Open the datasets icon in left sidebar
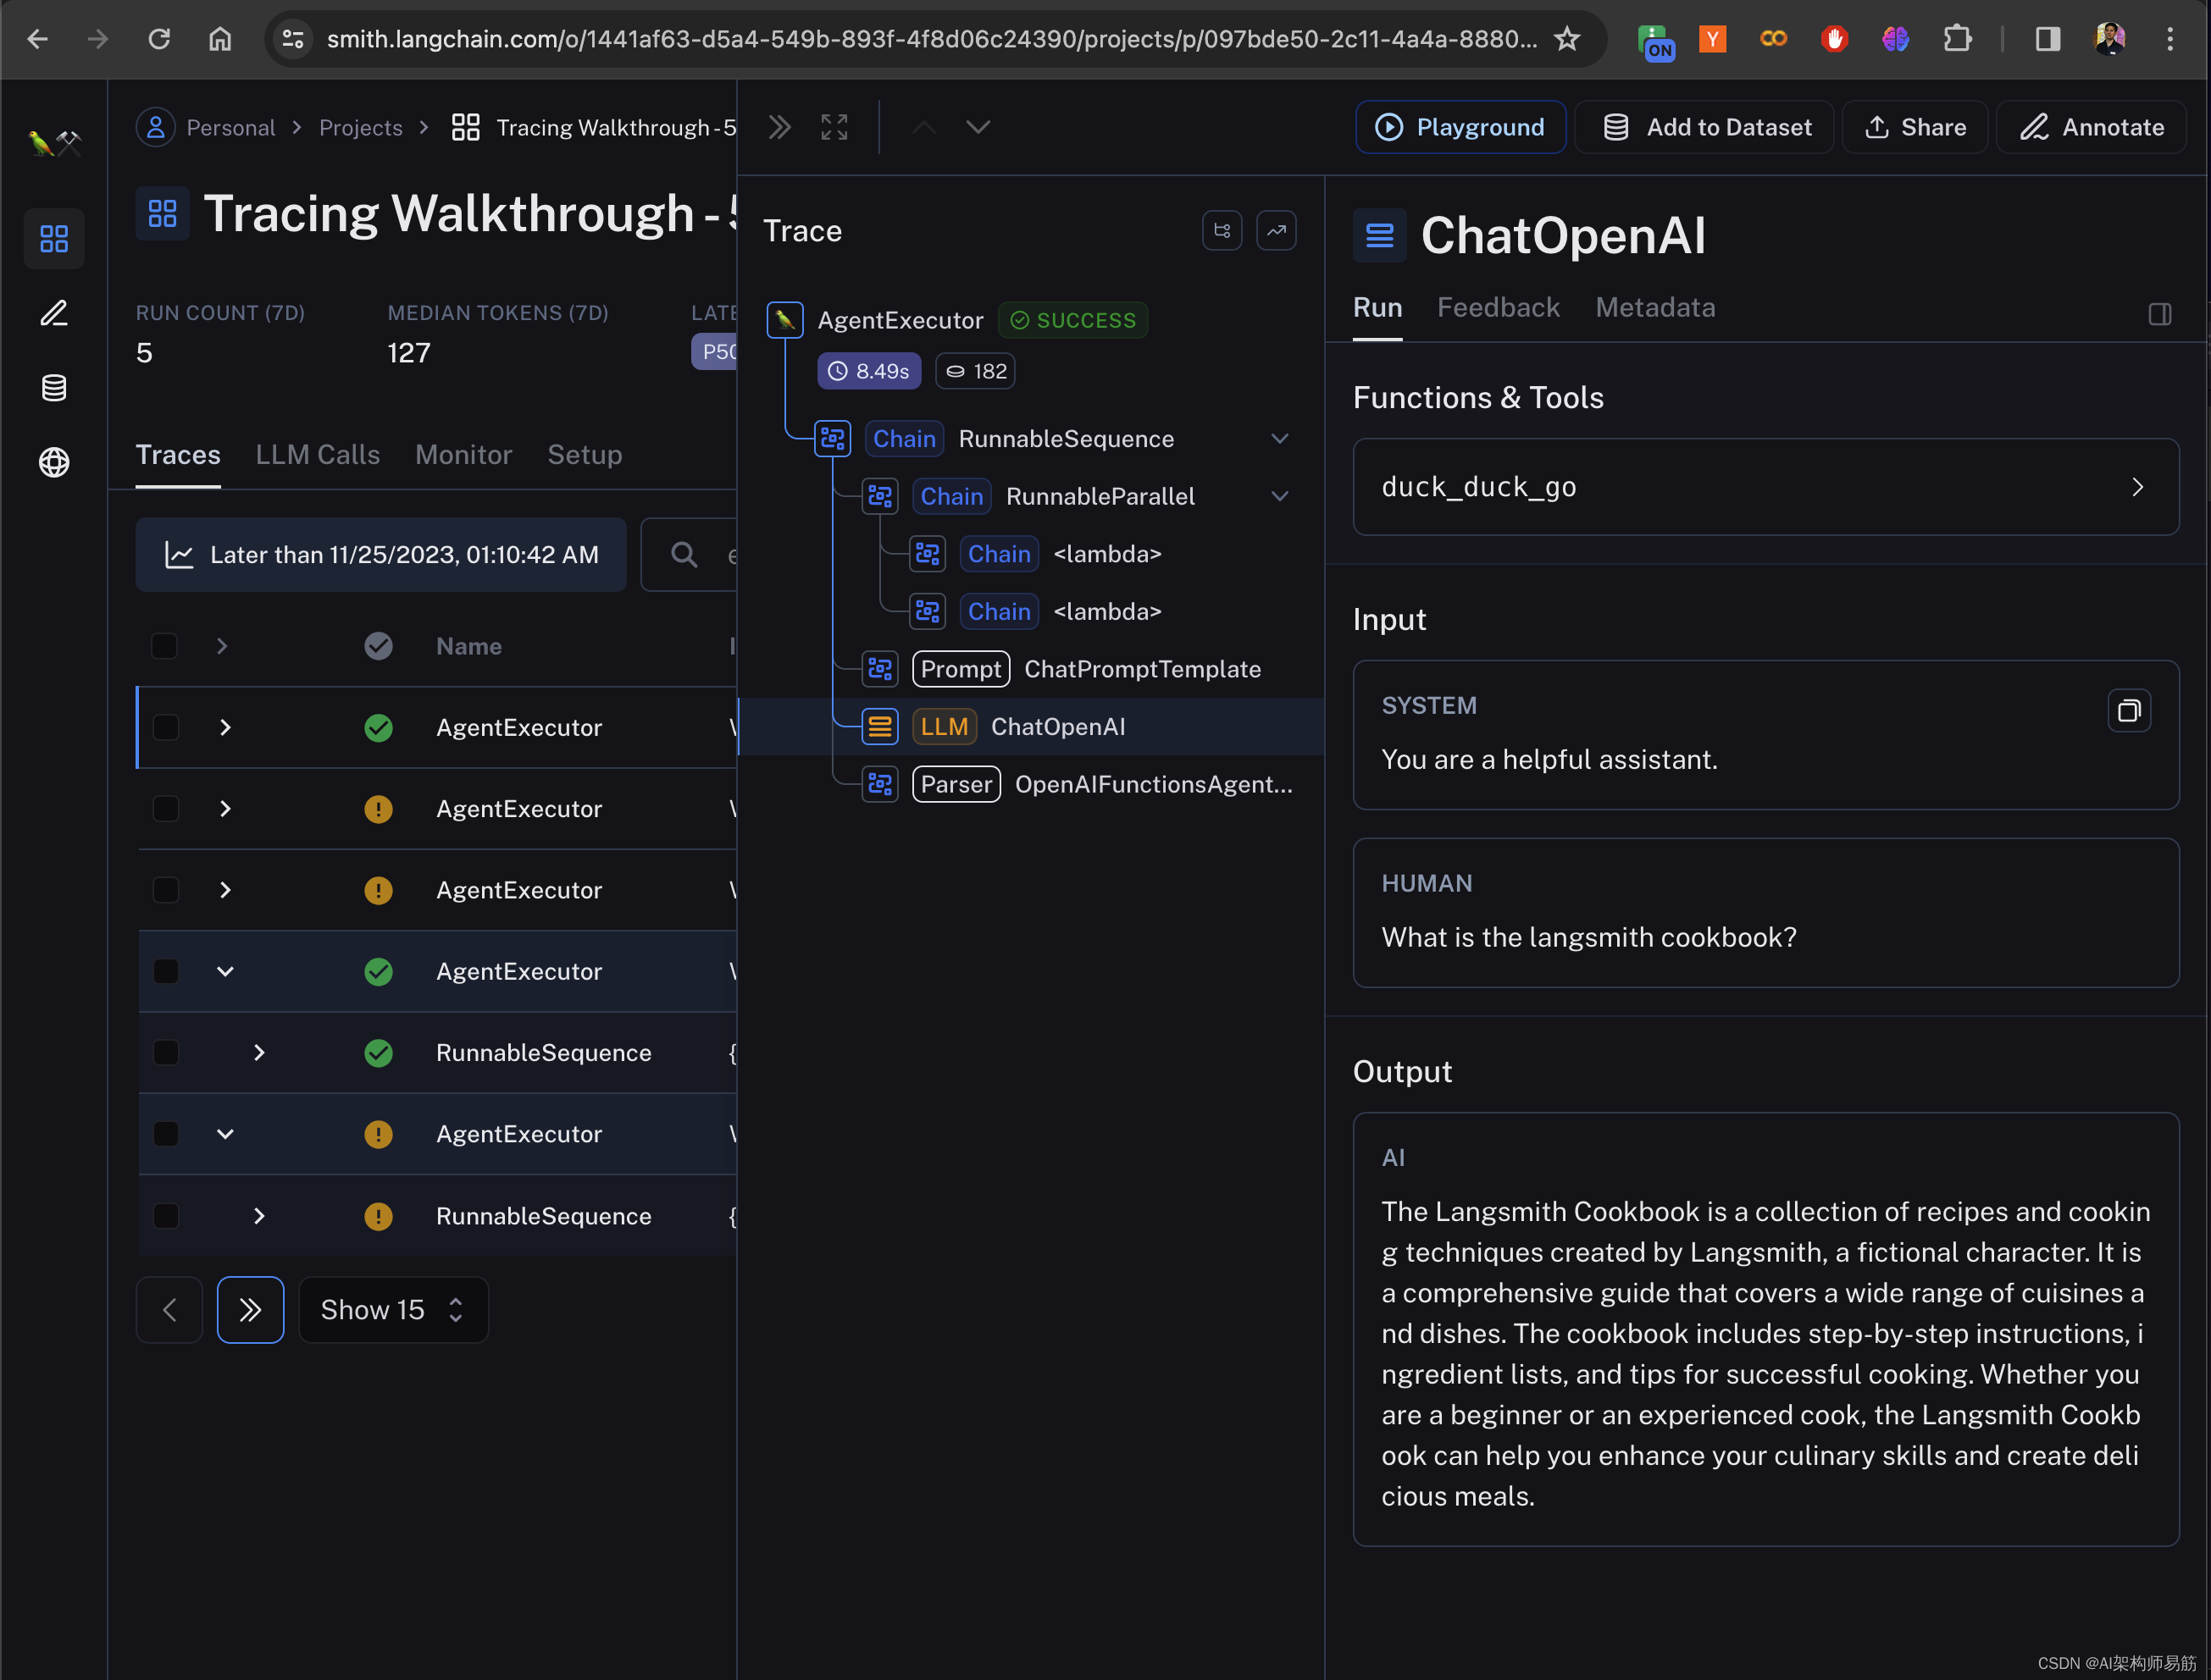The height and width of the screenshot is (1680, 2211). 54,388
